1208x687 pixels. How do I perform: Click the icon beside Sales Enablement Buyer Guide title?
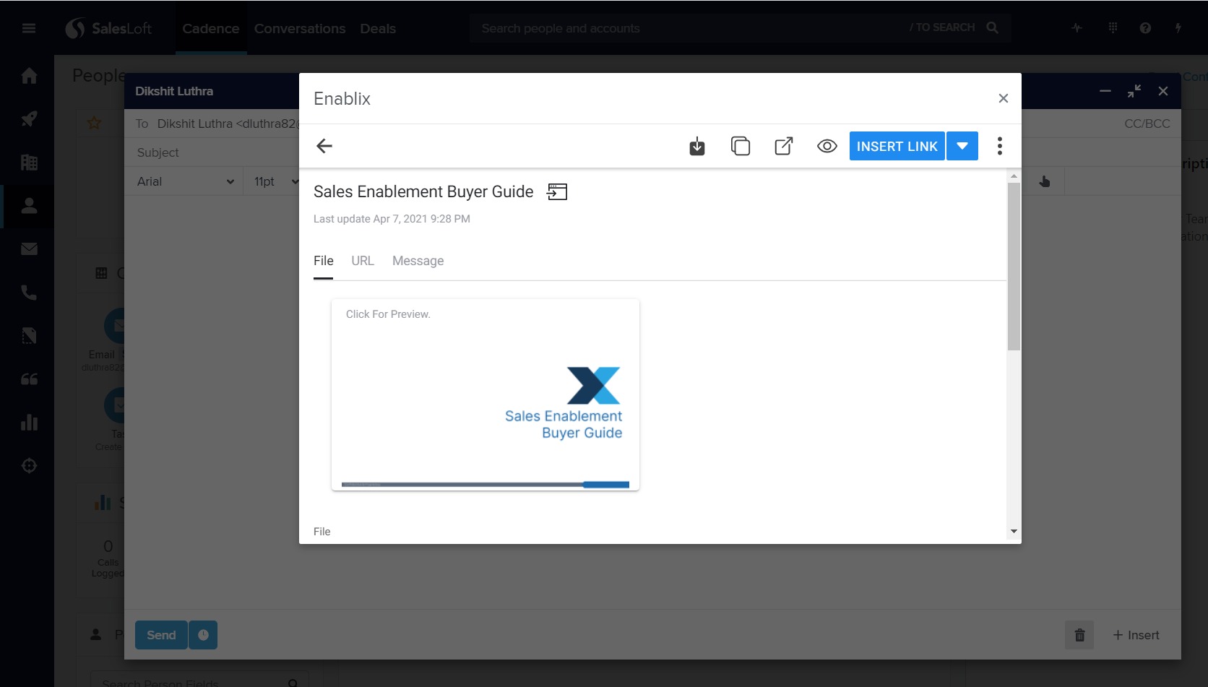557,192
